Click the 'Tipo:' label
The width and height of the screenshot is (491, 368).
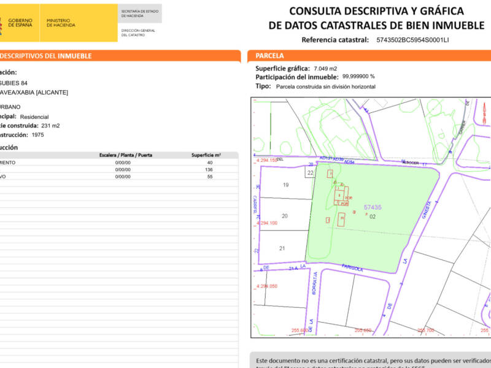tap(263, 86)
